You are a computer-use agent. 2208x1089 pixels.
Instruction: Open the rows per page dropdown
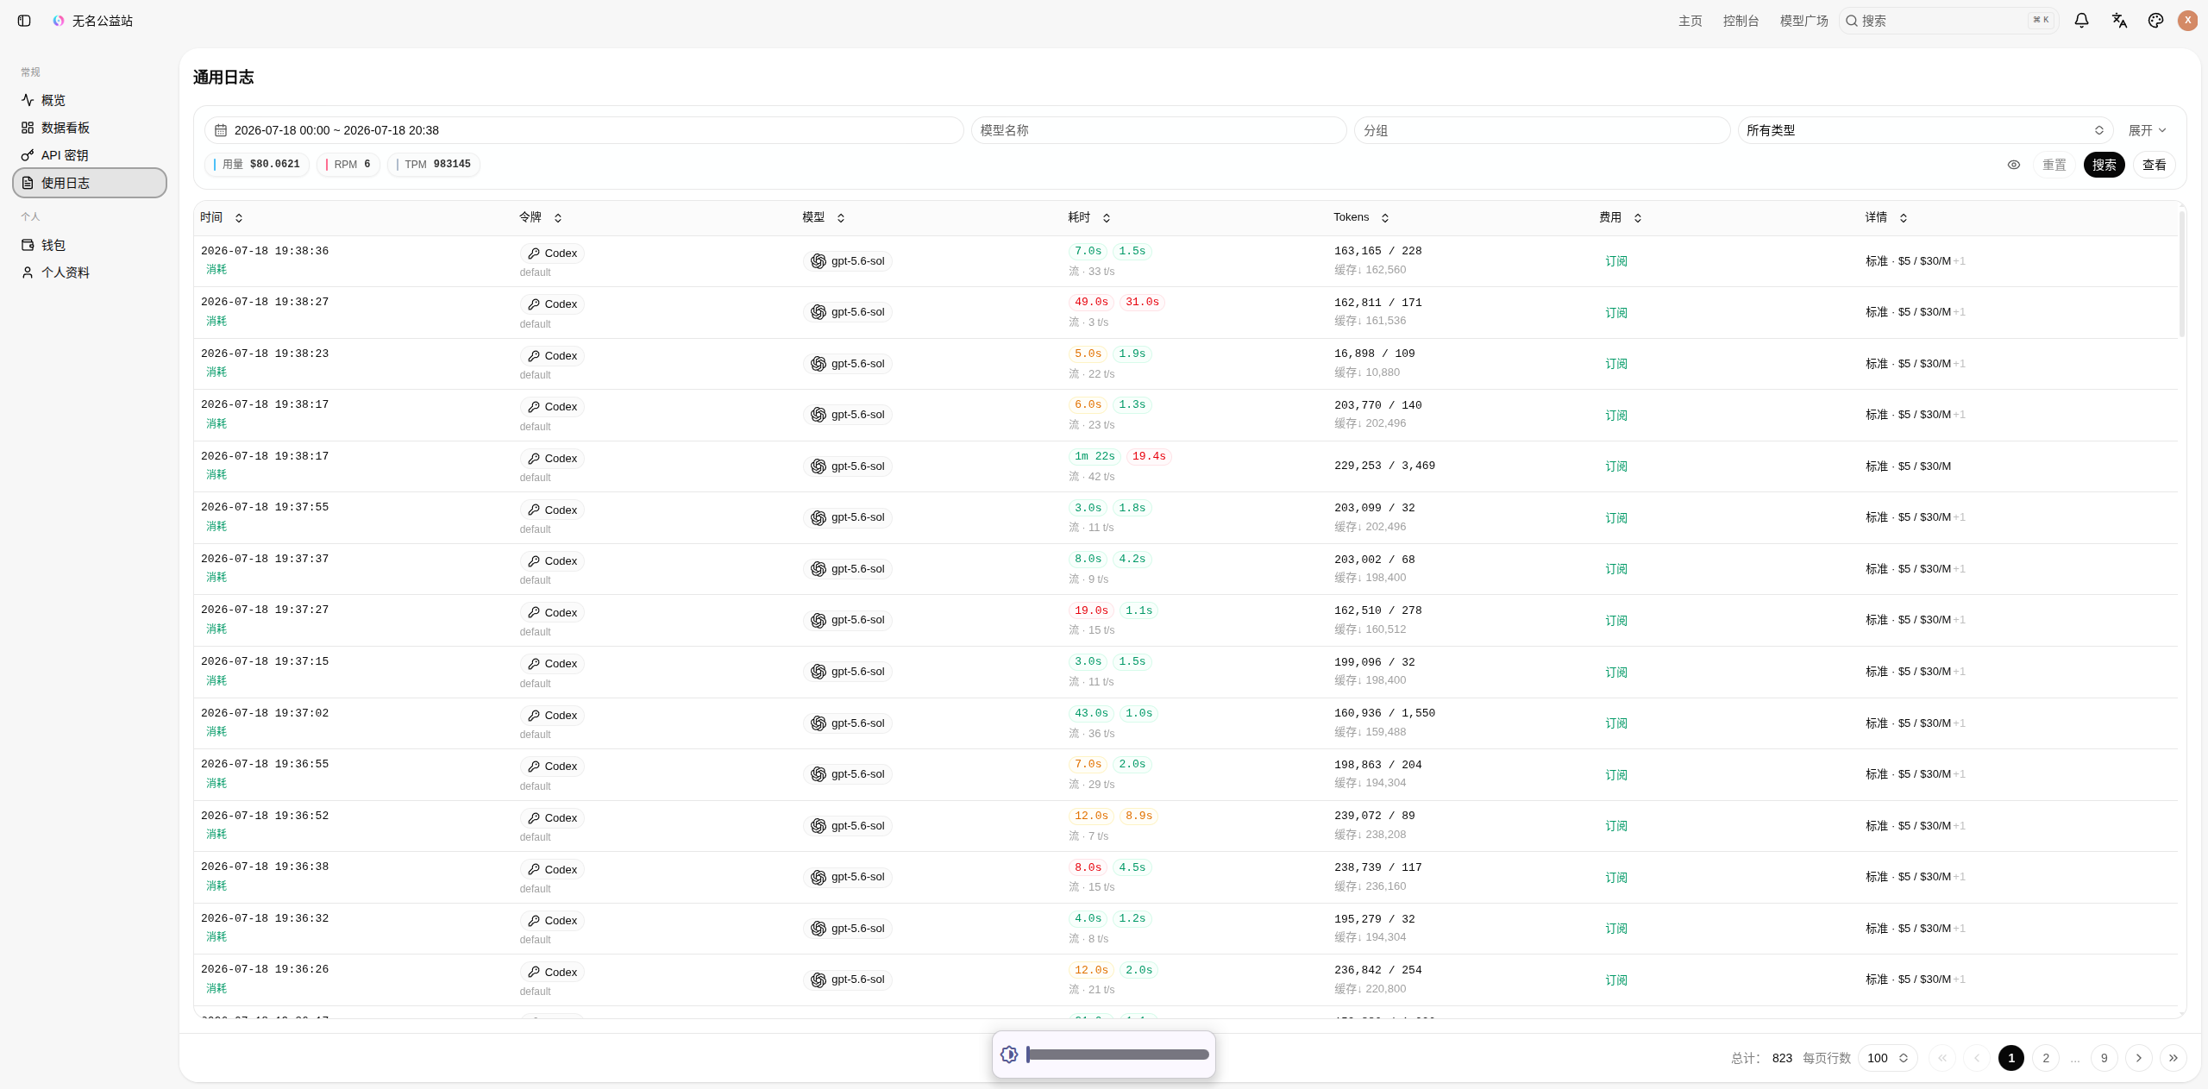click(x=1887, y=1058)
